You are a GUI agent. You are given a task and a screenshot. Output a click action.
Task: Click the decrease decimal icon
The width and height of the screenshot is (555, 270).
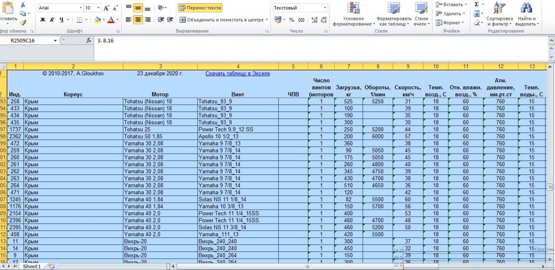tap(324, 20)
